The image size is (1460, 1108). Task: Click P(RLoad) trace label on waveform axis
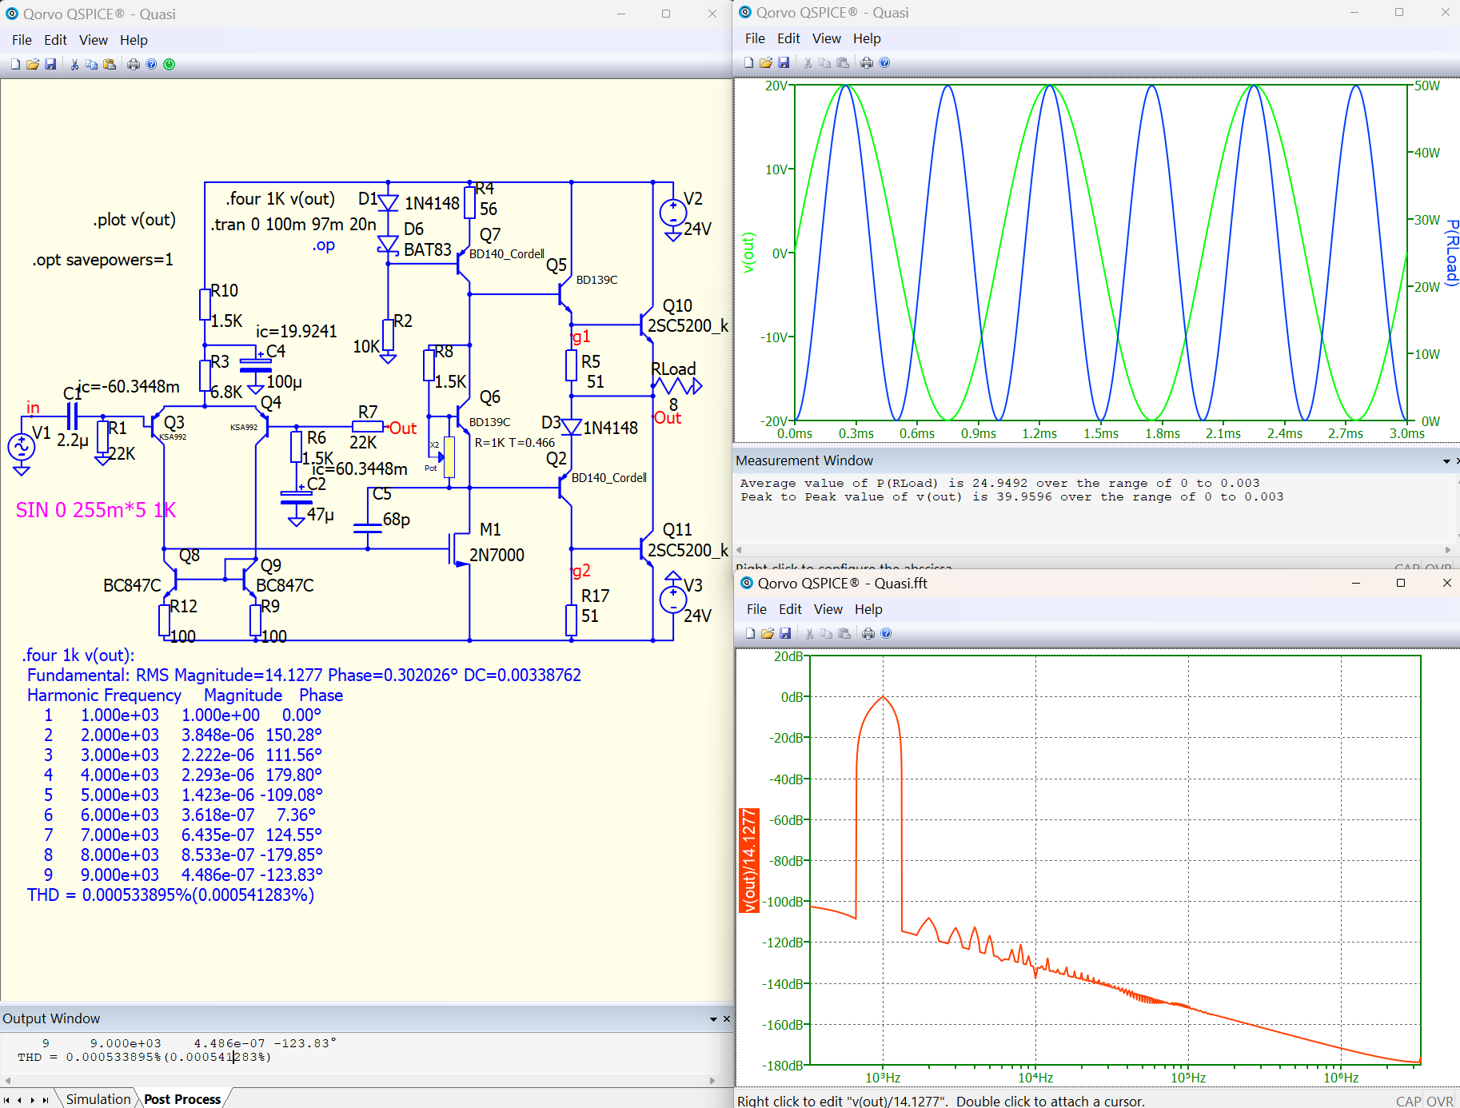click(1452, 253)
